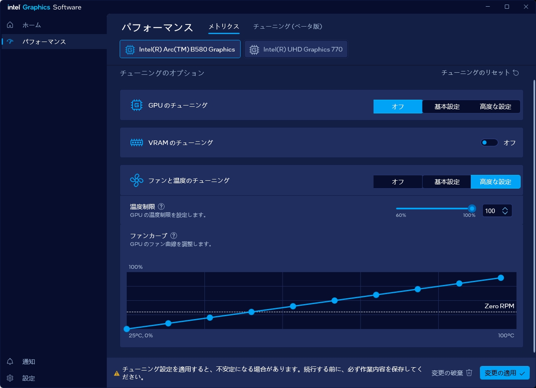Click the temperature limit slider track

(x=434, y=208)
